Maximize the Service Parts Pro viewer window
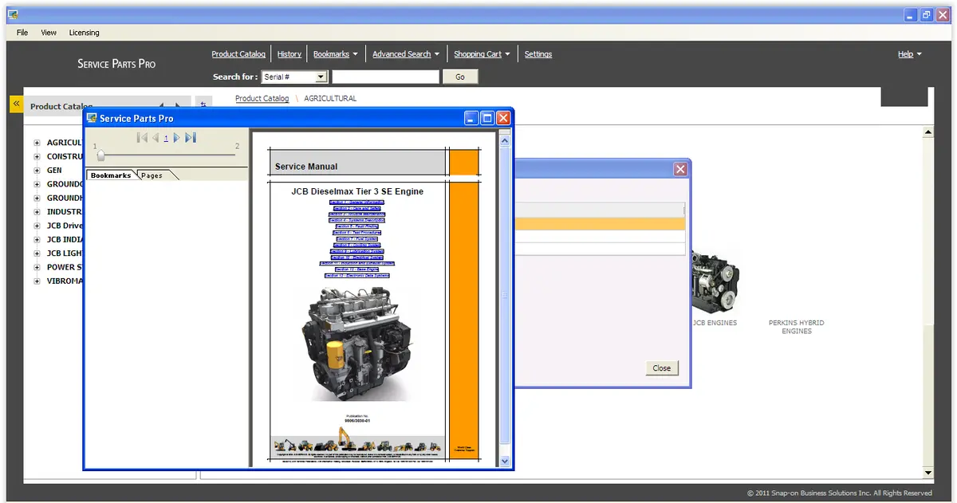Screen dimensions: 957x503 [x=487, y=118]
